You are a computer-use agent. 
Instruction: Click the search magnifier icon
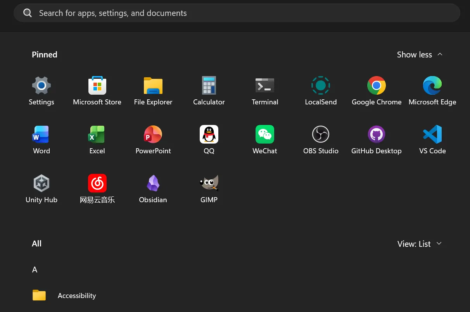28,13
